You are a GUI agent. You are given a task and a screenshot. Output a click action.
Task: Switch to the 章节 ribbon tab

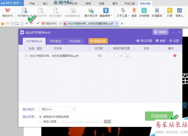click(115, 4)
